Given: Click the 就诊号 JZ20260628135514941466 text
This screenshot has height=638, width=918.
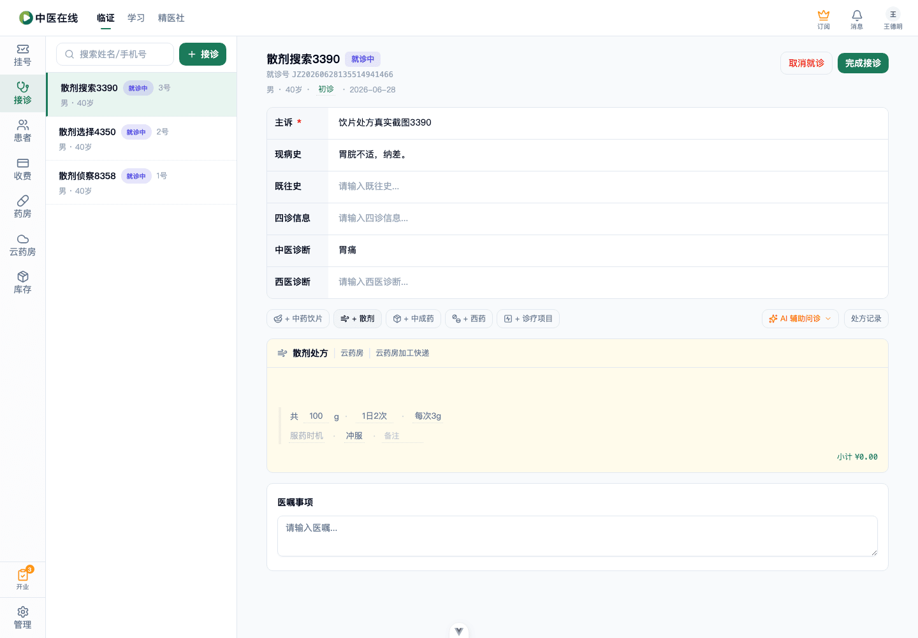Looking at the screenshot, I should click(x=330, y=75).
